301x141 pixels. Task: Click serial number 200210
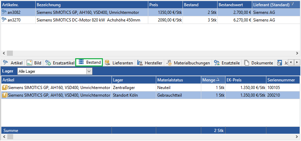pyautogui.click(x=274, y=95)
